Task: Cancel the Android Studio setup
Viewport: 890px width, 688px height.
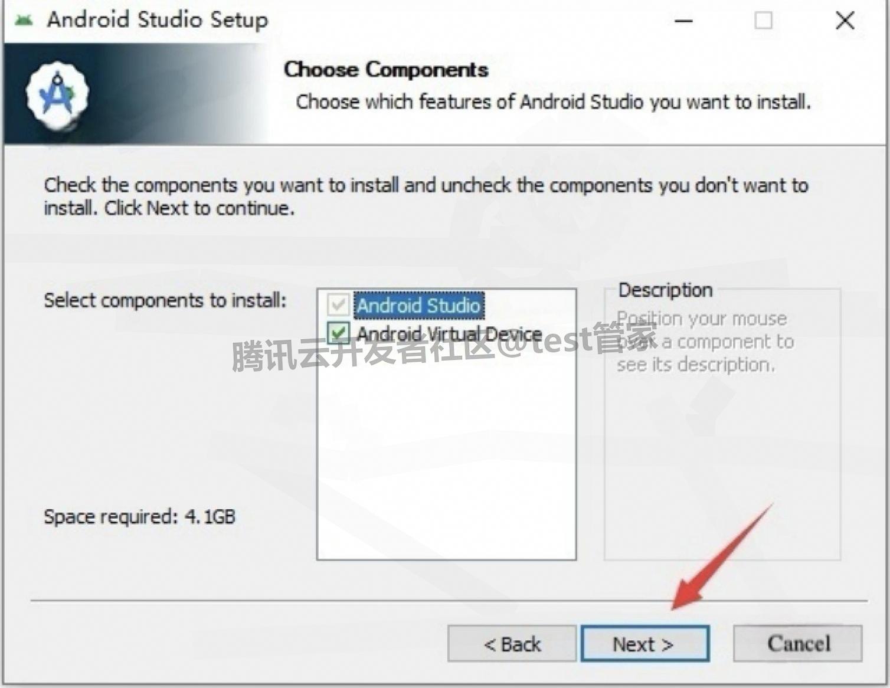Action: pos(798,643)
